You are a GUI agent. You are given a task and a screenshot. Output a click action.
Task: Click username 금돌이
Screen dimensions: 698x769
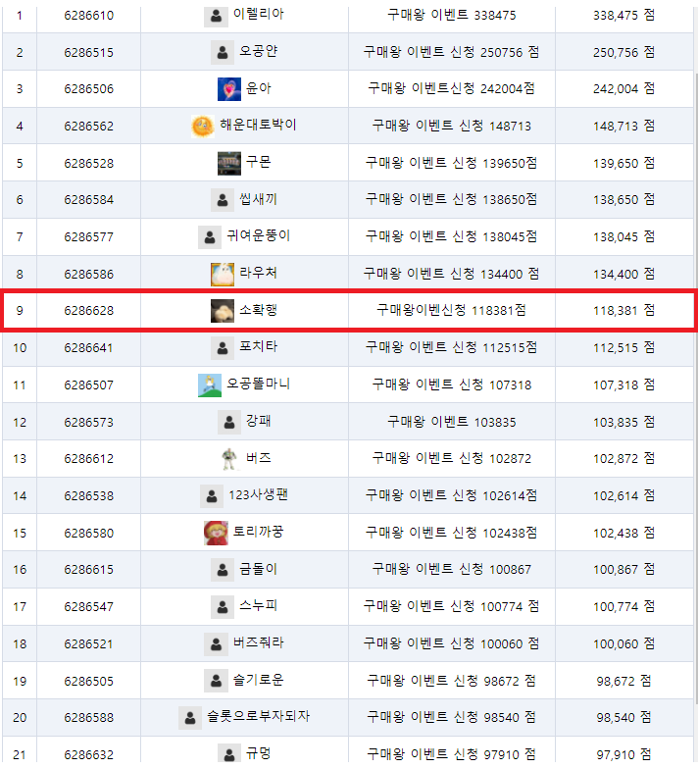coord(259,569)
